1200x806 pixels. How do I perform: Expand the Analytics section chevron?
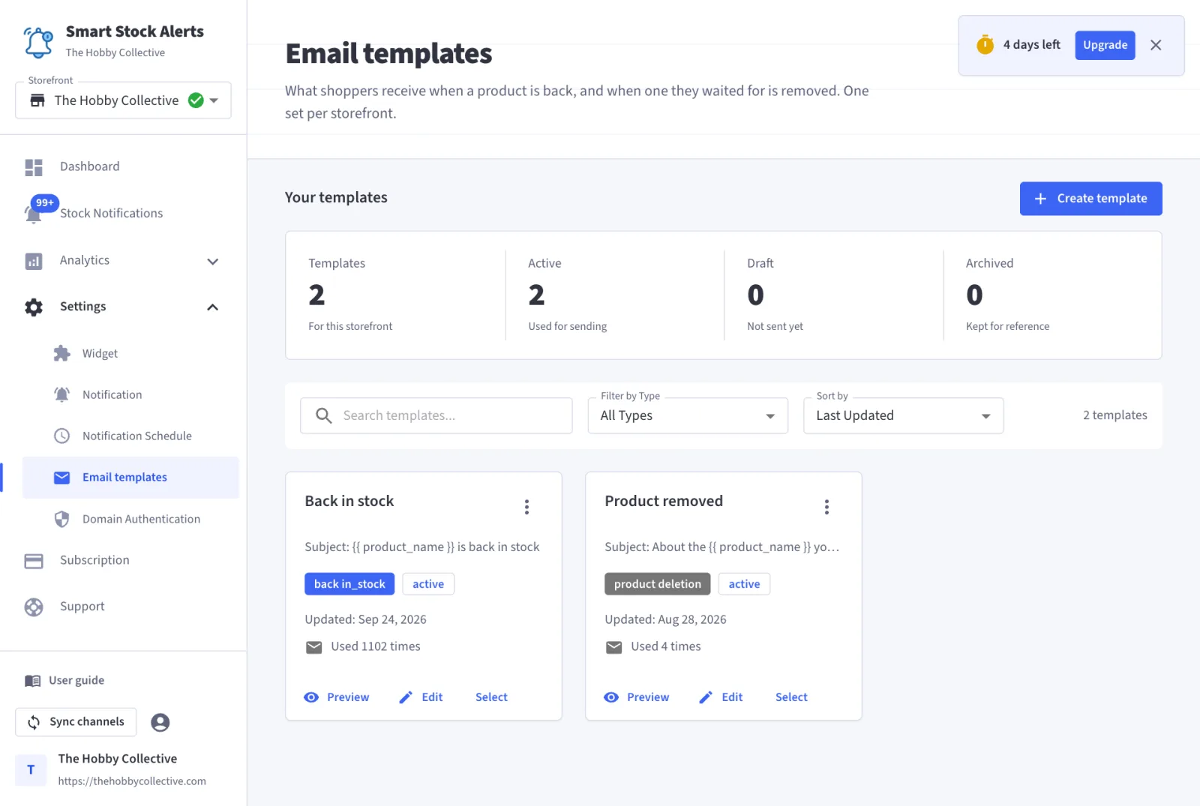click(x=213, y=262)
